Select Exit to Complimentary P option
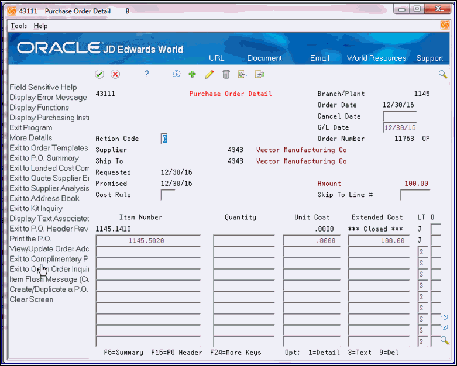 (49, 259)
